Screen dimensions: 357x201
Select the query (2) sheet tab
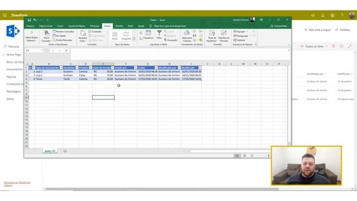(50, 151)
